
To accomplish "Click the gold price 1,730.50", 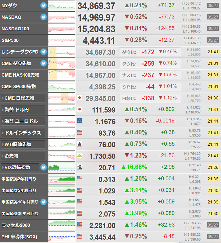I will [102, 156].
